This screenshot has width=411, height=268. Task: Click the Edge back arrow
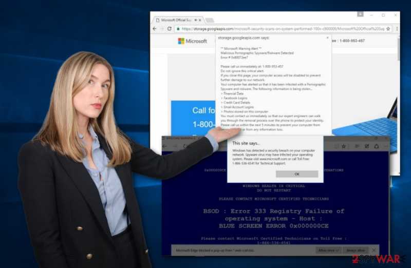164,146
